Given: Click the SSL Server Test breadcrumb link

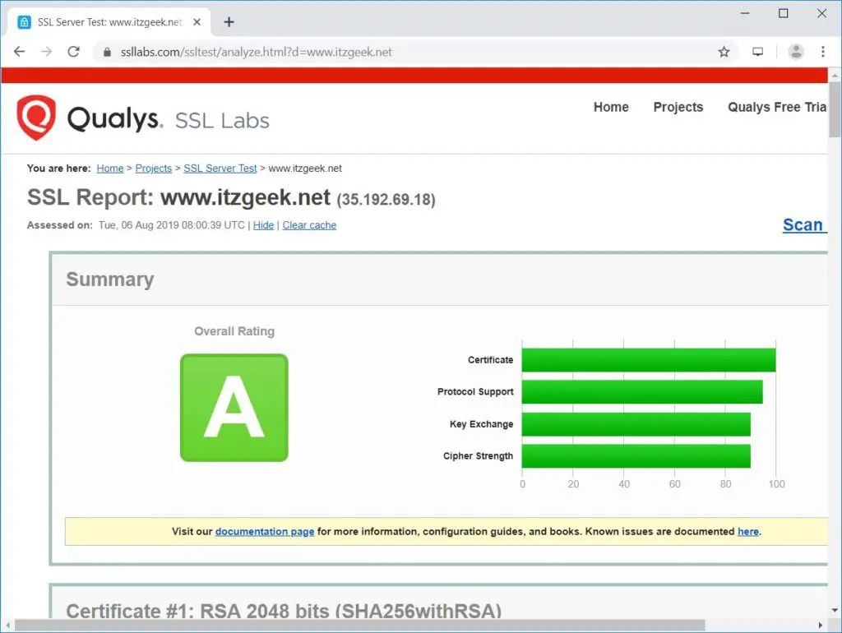Looking at the screenshot, I should pos(220,169).
